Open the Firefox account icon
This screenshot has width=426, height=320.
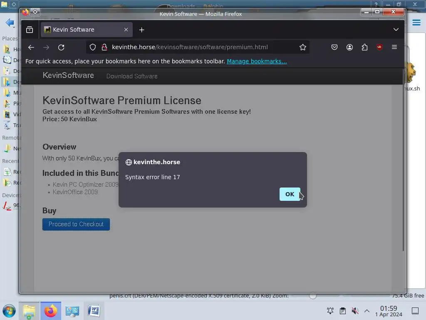[349, 47]
